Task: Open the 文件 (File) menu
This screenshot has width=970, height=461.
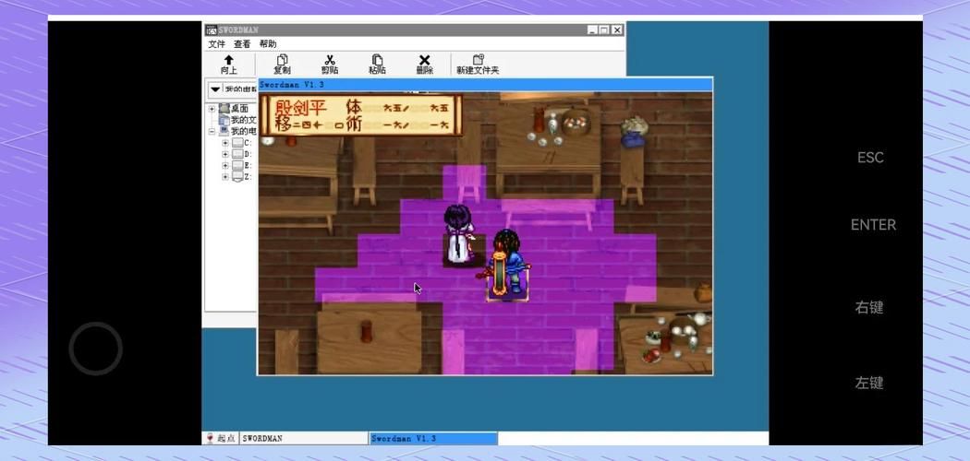Action: (x=216, y=43)
